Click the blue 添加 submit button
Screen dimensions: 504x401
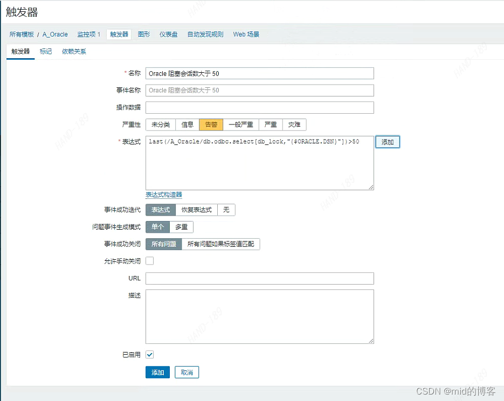(157, 372)
